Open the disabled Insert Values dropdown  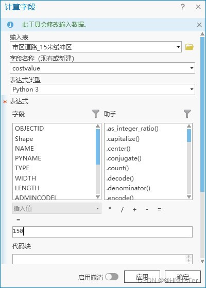click(x=57, y=208)
